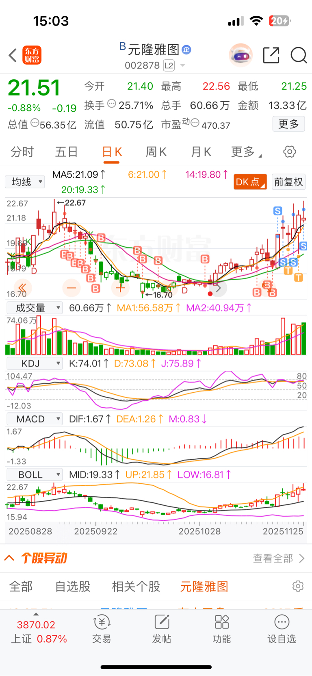312x676 pixels.
Task: Tap the 前复权 adjustment button
Action: pos(288,182)
